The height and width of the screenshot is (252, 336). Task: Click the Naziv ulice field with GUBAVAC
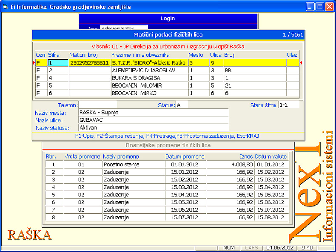tap(153, 120)
